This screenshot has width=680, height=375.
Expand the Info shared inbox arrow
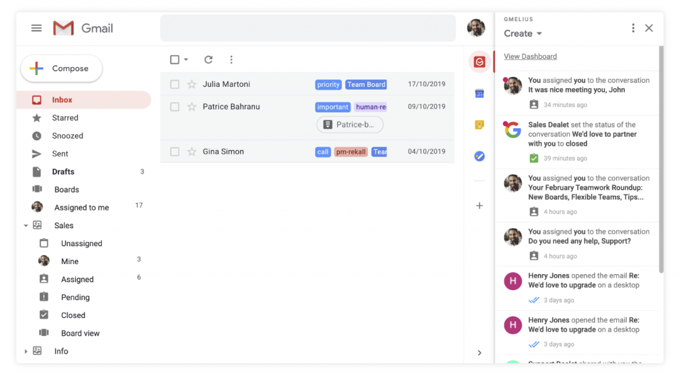[26, 351]
